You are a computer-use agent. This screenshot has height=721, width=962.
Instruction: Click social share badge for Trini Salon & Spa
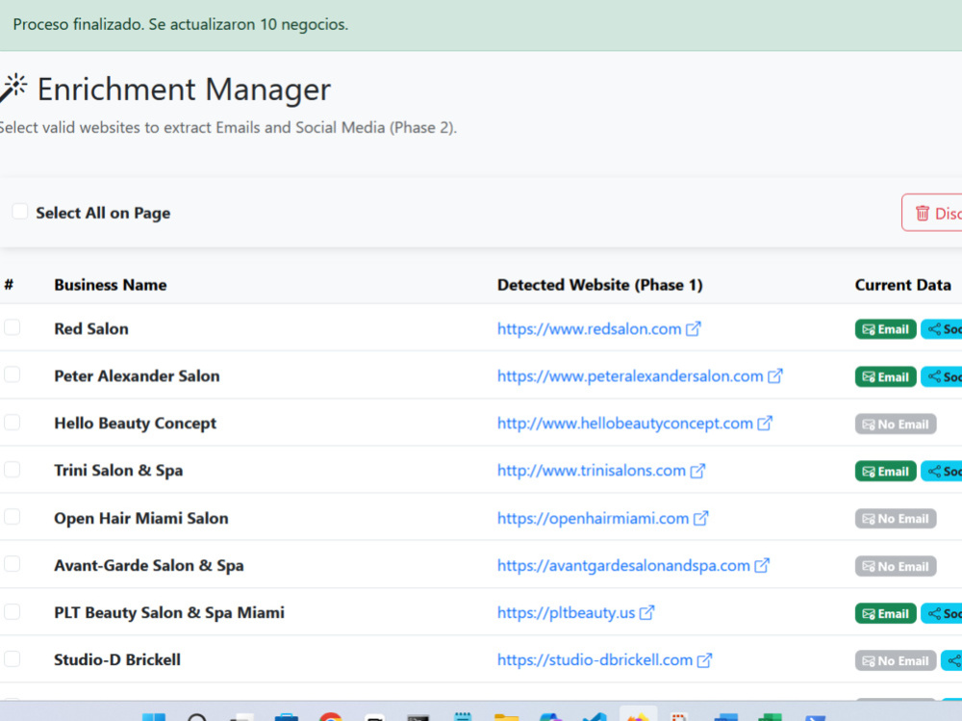pyautogui.click(x=942, y=471)
